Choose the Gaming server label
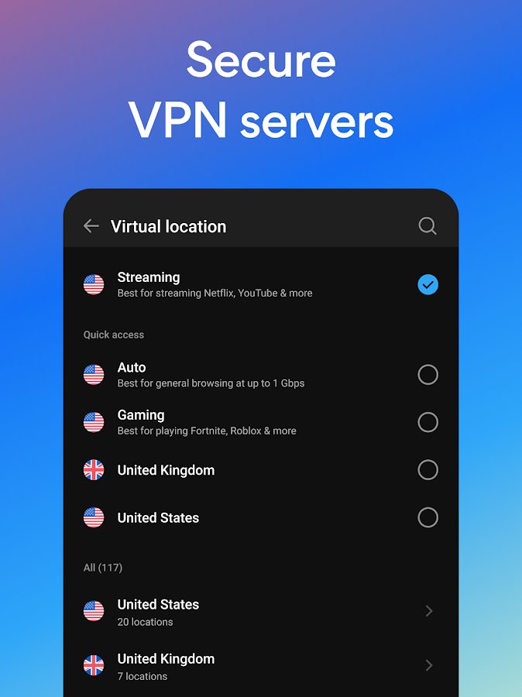Viewport: 522px width, 697px height. (141, 415)
